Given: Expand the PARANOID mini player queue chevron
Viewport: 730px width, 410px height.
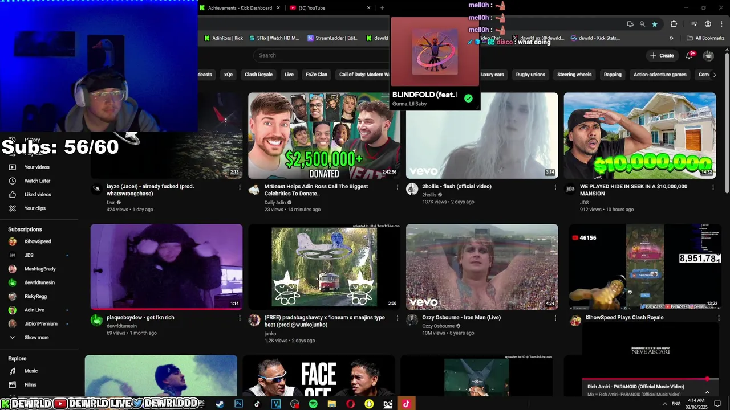Looking at the screenshot, I should [707, 392].
